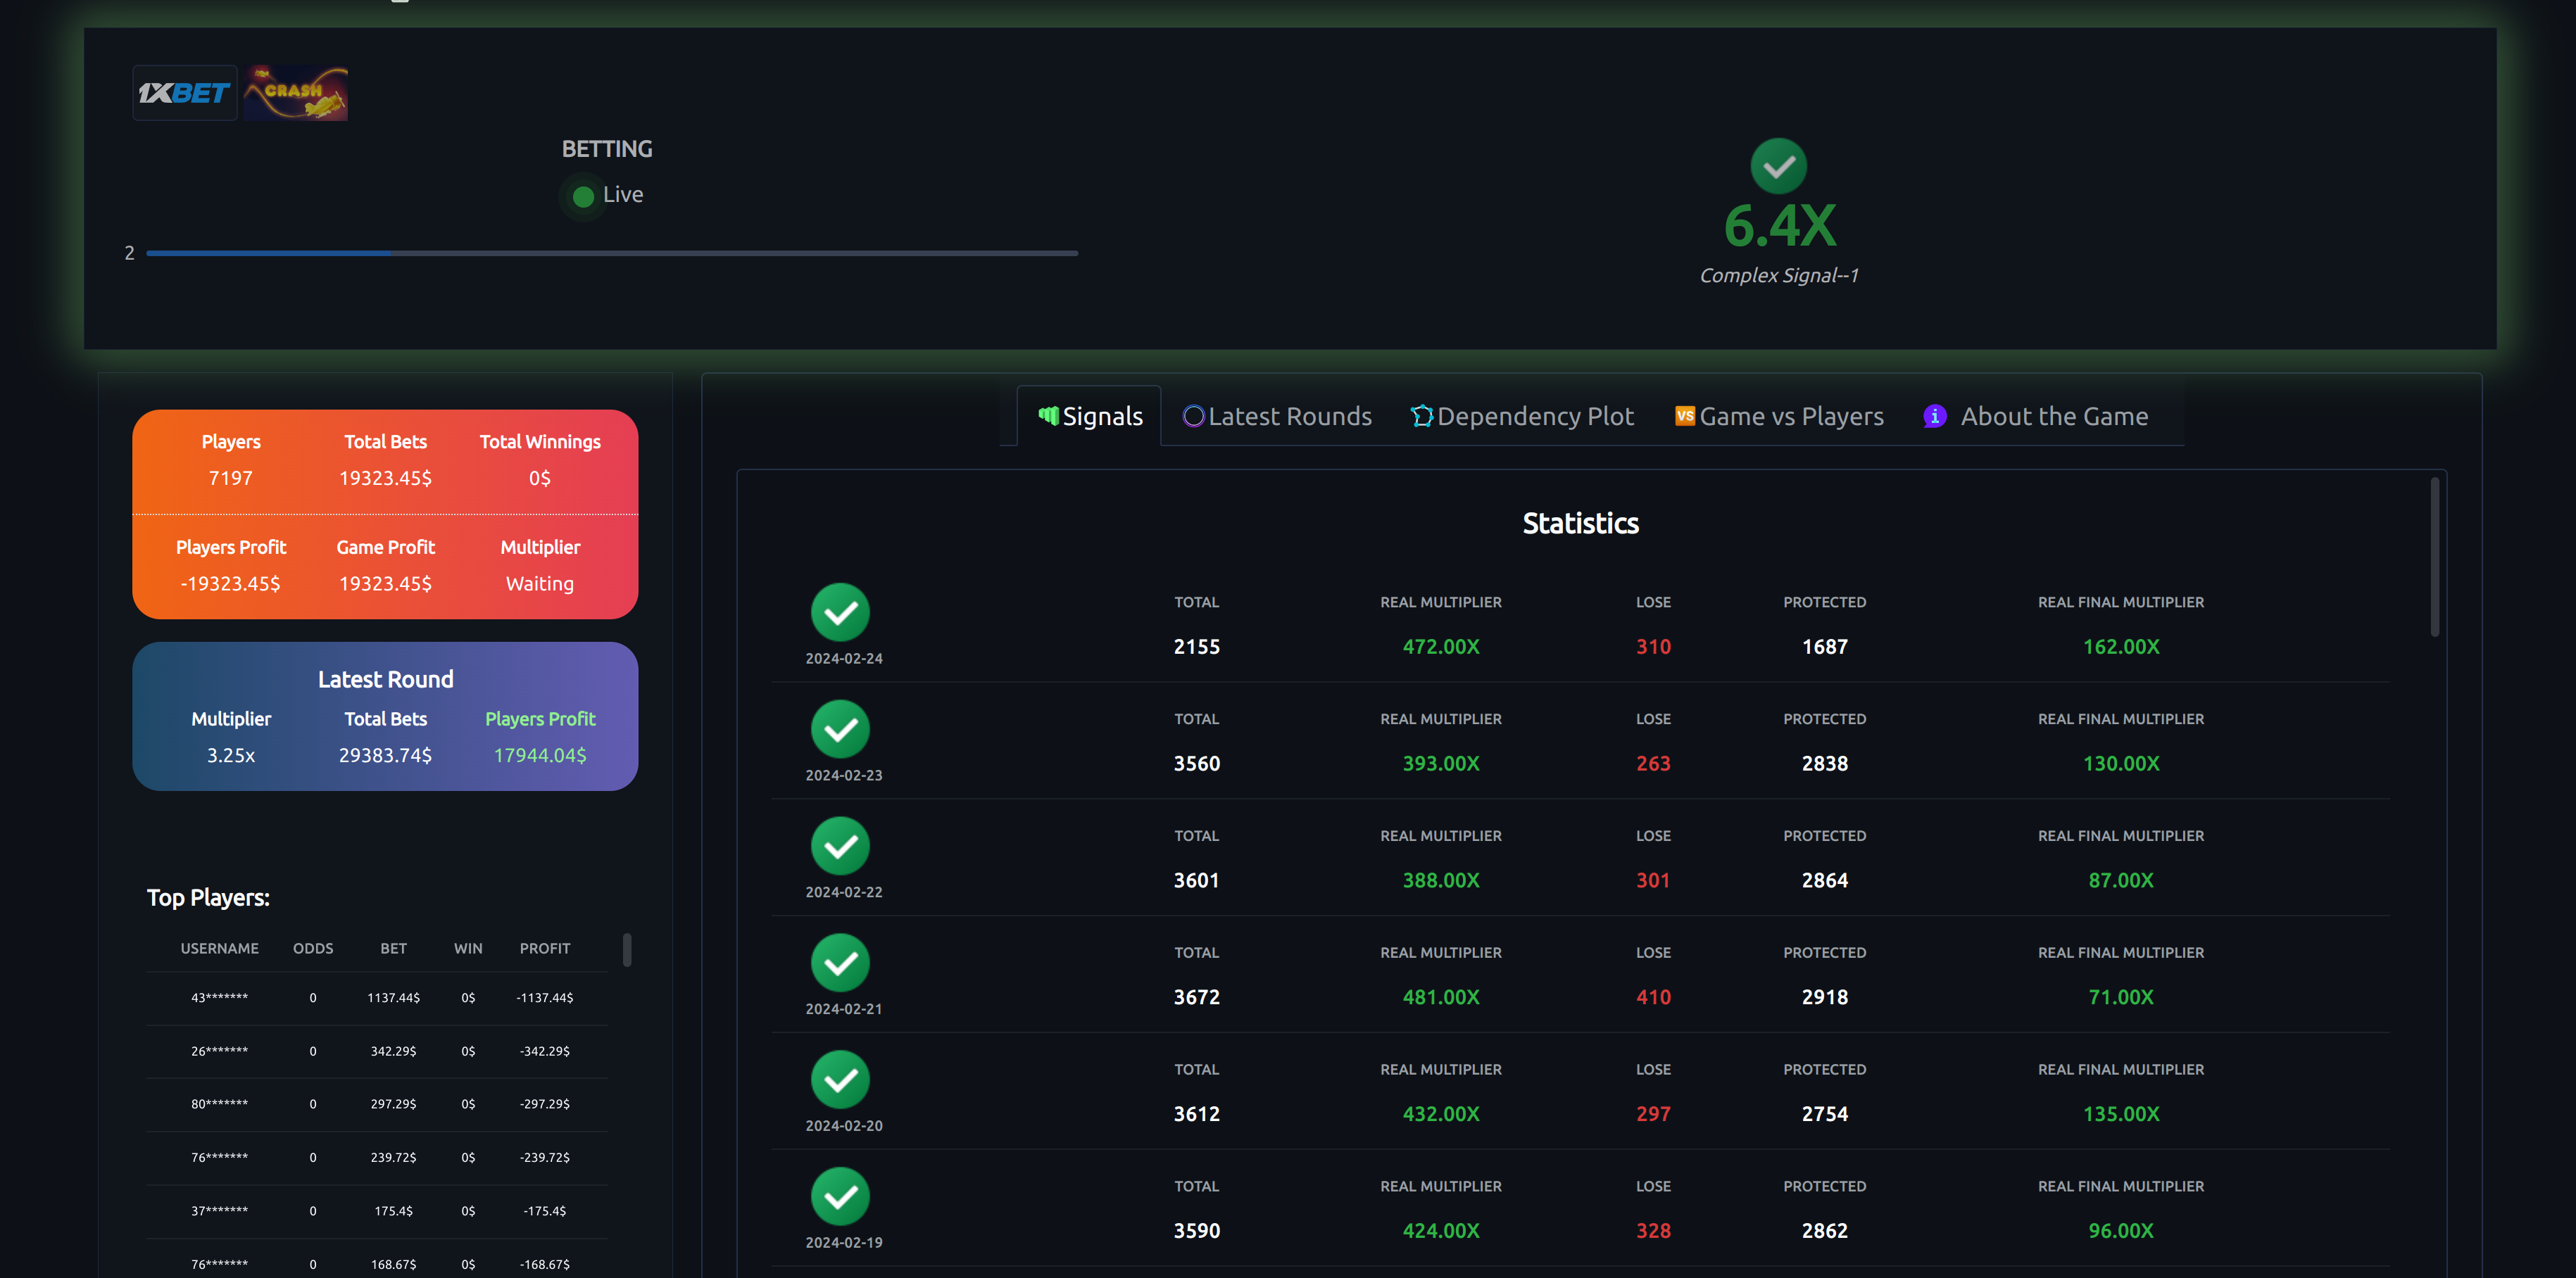Click the PROFIT column header
The width and height of the screenshot is (2576, 1278).
click(x=545, y=948)
